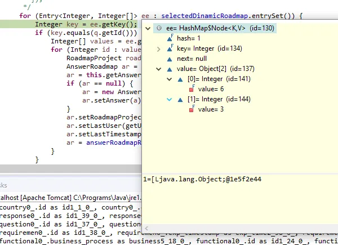Select the value= Object[2] (id=137) row

[216, 69]
